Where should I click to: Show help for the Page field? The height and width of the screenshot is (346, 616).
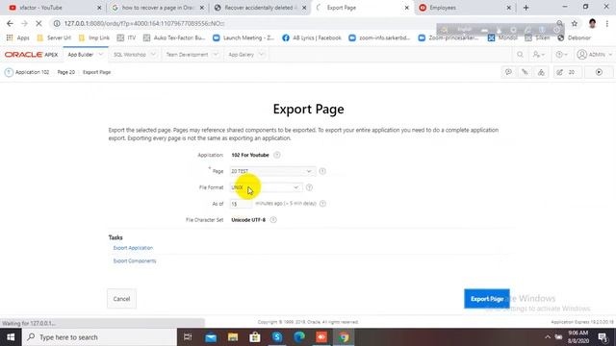tap(322, 171)
